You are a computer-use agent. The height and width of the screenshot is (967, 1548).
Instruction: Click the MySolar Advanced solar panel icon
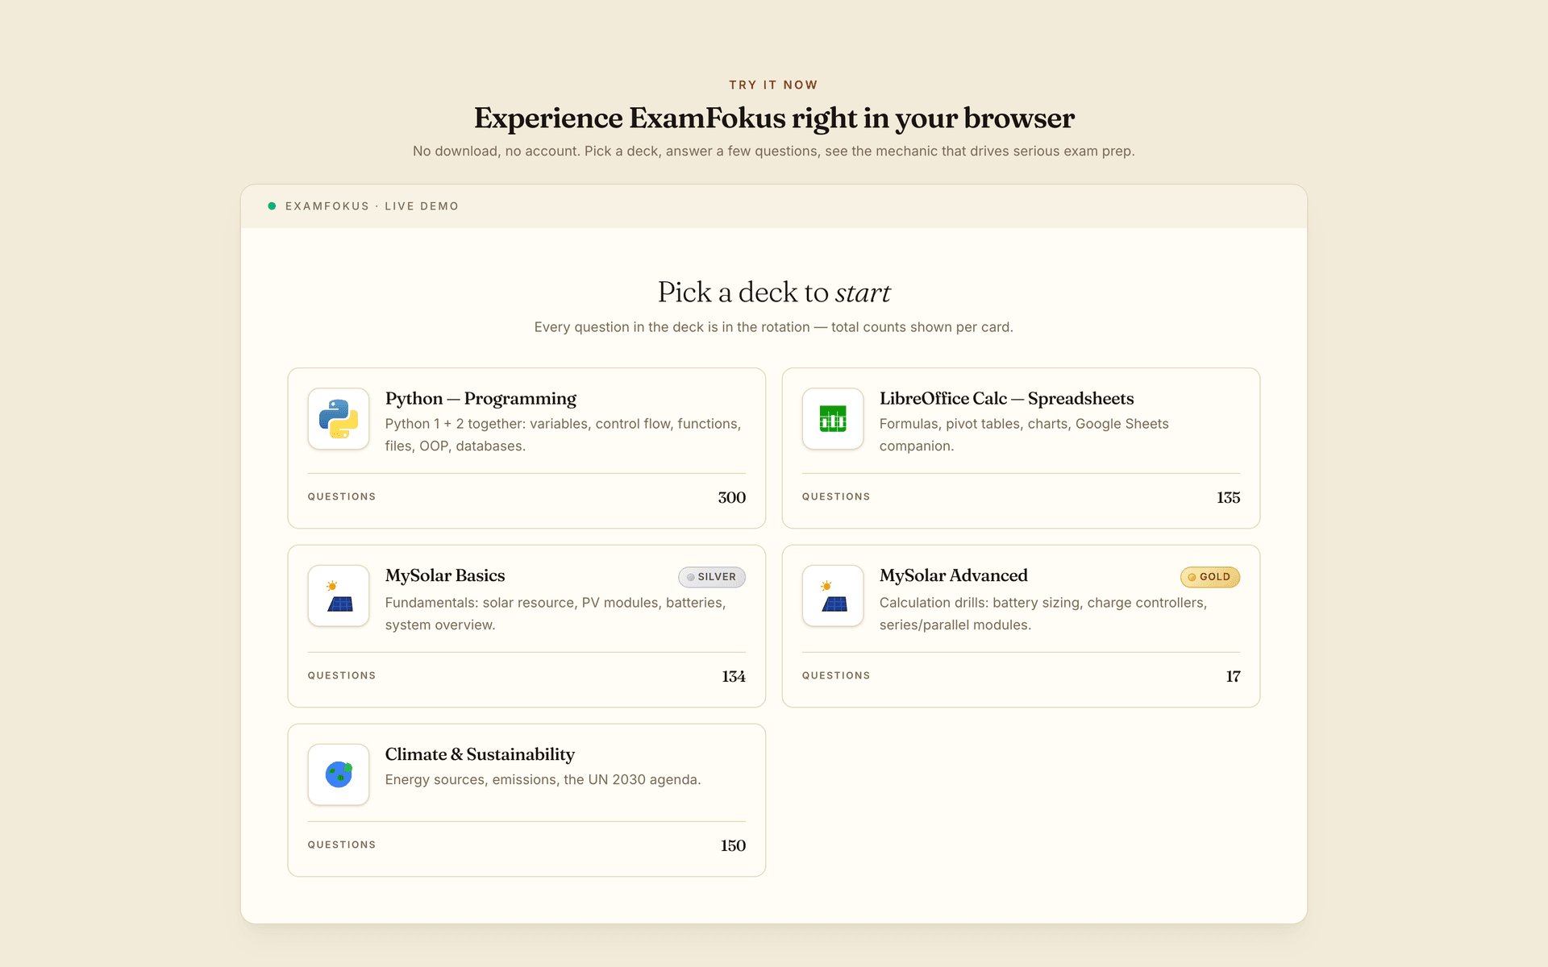pyautogui.click(x=833, y=596)
